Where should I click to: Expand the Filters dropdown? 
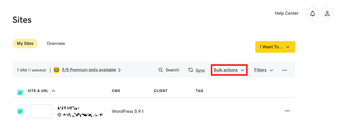click(x=263, y=70)
